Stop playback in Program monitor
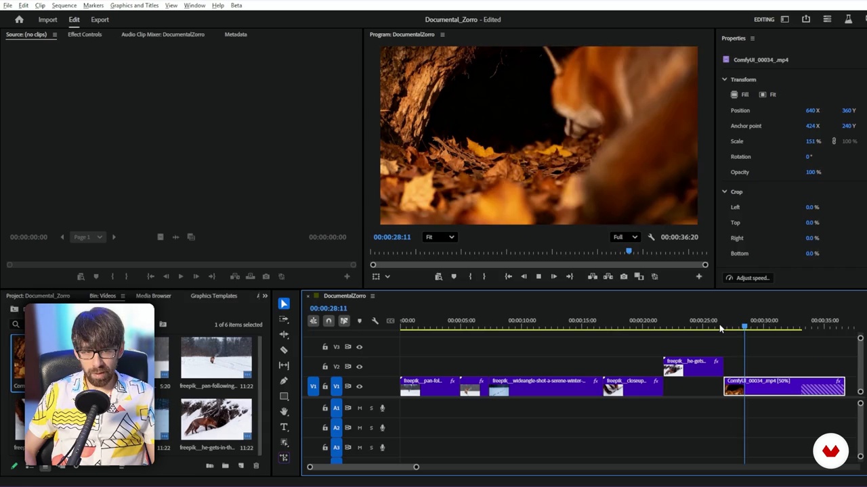The width and height of the screenshot is (867, 487). coord(538,277)
